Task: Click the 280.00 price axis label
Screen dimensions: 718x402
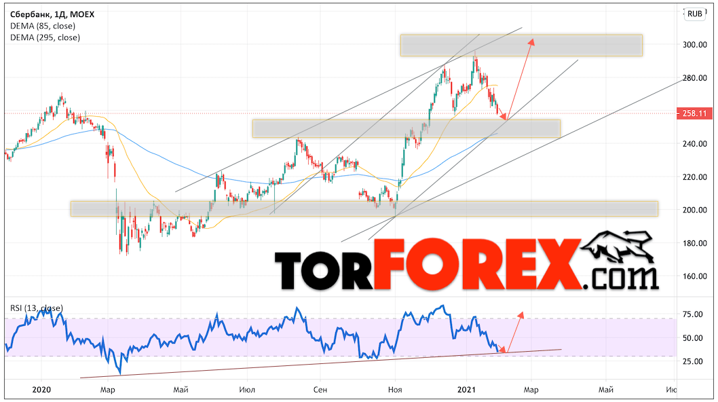Action: click(x=695, y=78)
